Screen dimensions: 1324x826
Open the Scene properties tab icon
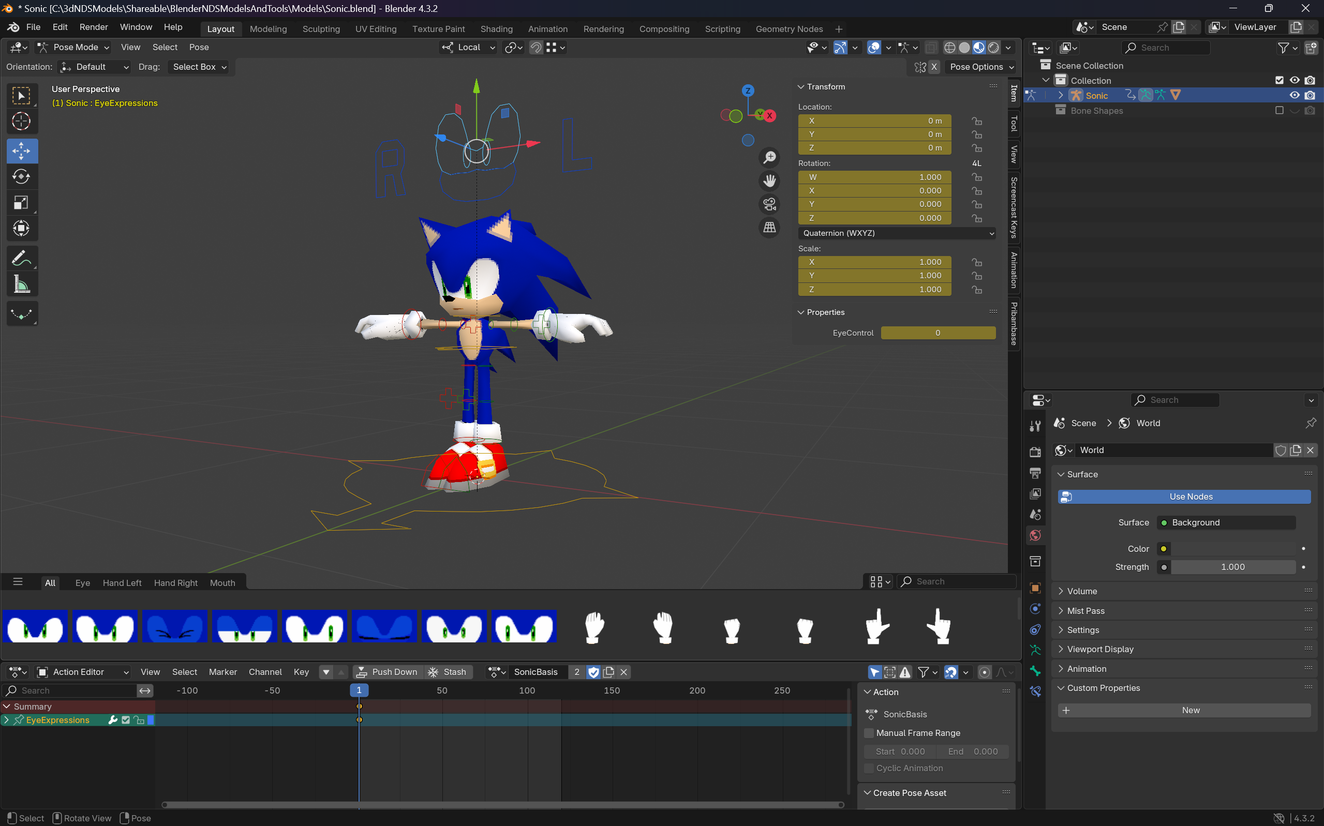click(1035, 514)
